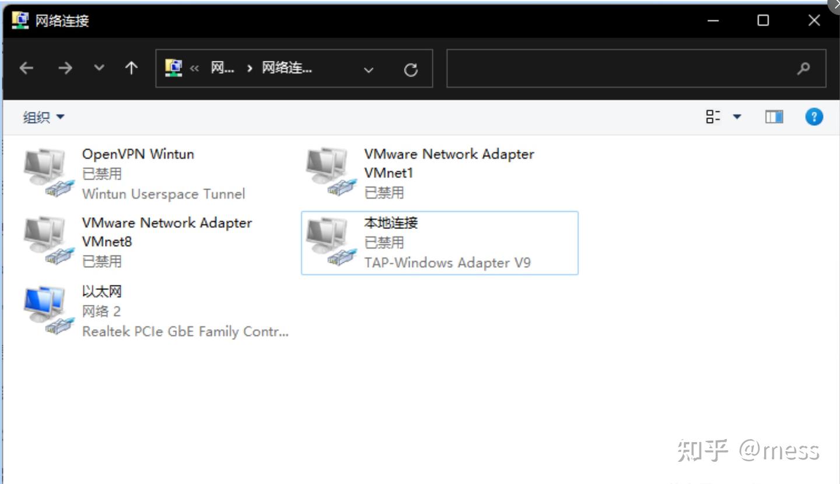Select the VMware Network Adapter VMnet8 icon
Viewport: 840px width, 484px height.
click(x=49, y=242)
